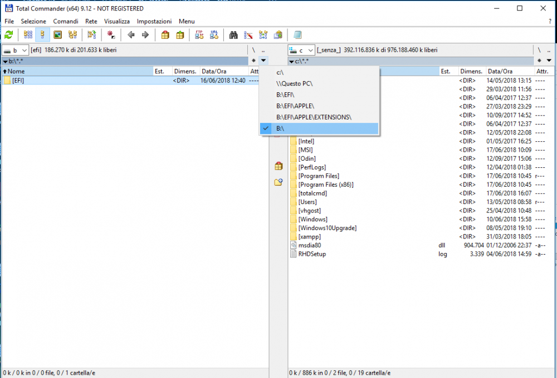The image size is (557, 378).
Task: Click the invert selection toolbar icon
Action: pos(92,35)
